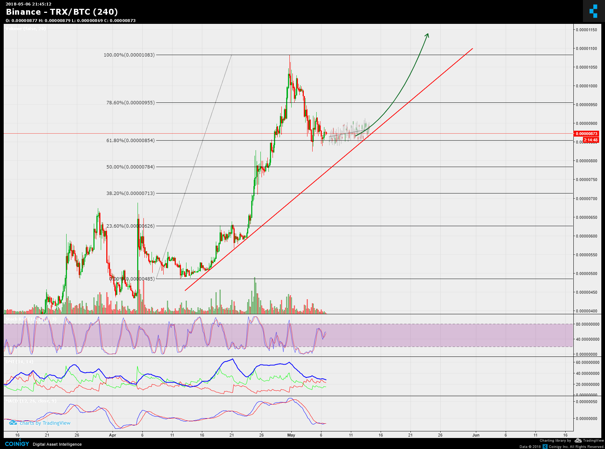
Task: Click the 0.00001000 price axis label
Action: coord(587,86)
